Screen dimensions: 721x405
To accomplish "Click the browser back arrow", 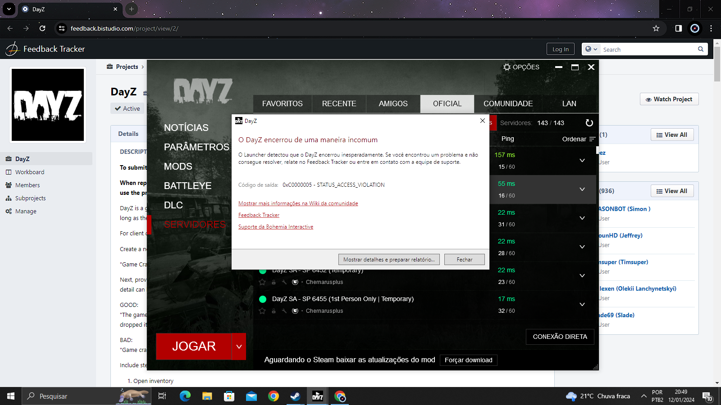I will 10,28.
